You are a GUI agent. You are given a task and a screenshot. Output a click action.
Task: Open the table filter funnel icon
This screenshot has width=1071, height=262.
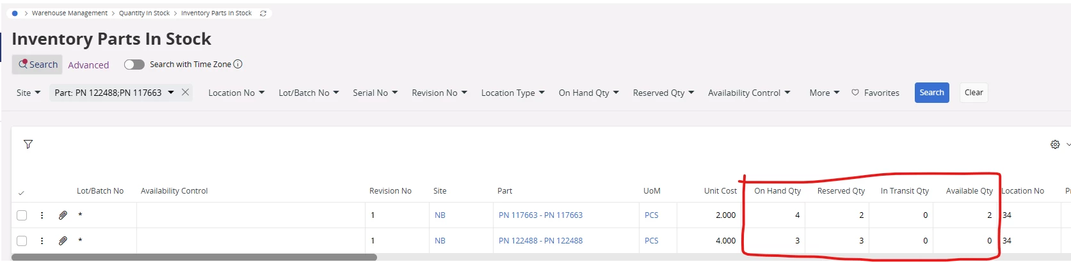28,144
